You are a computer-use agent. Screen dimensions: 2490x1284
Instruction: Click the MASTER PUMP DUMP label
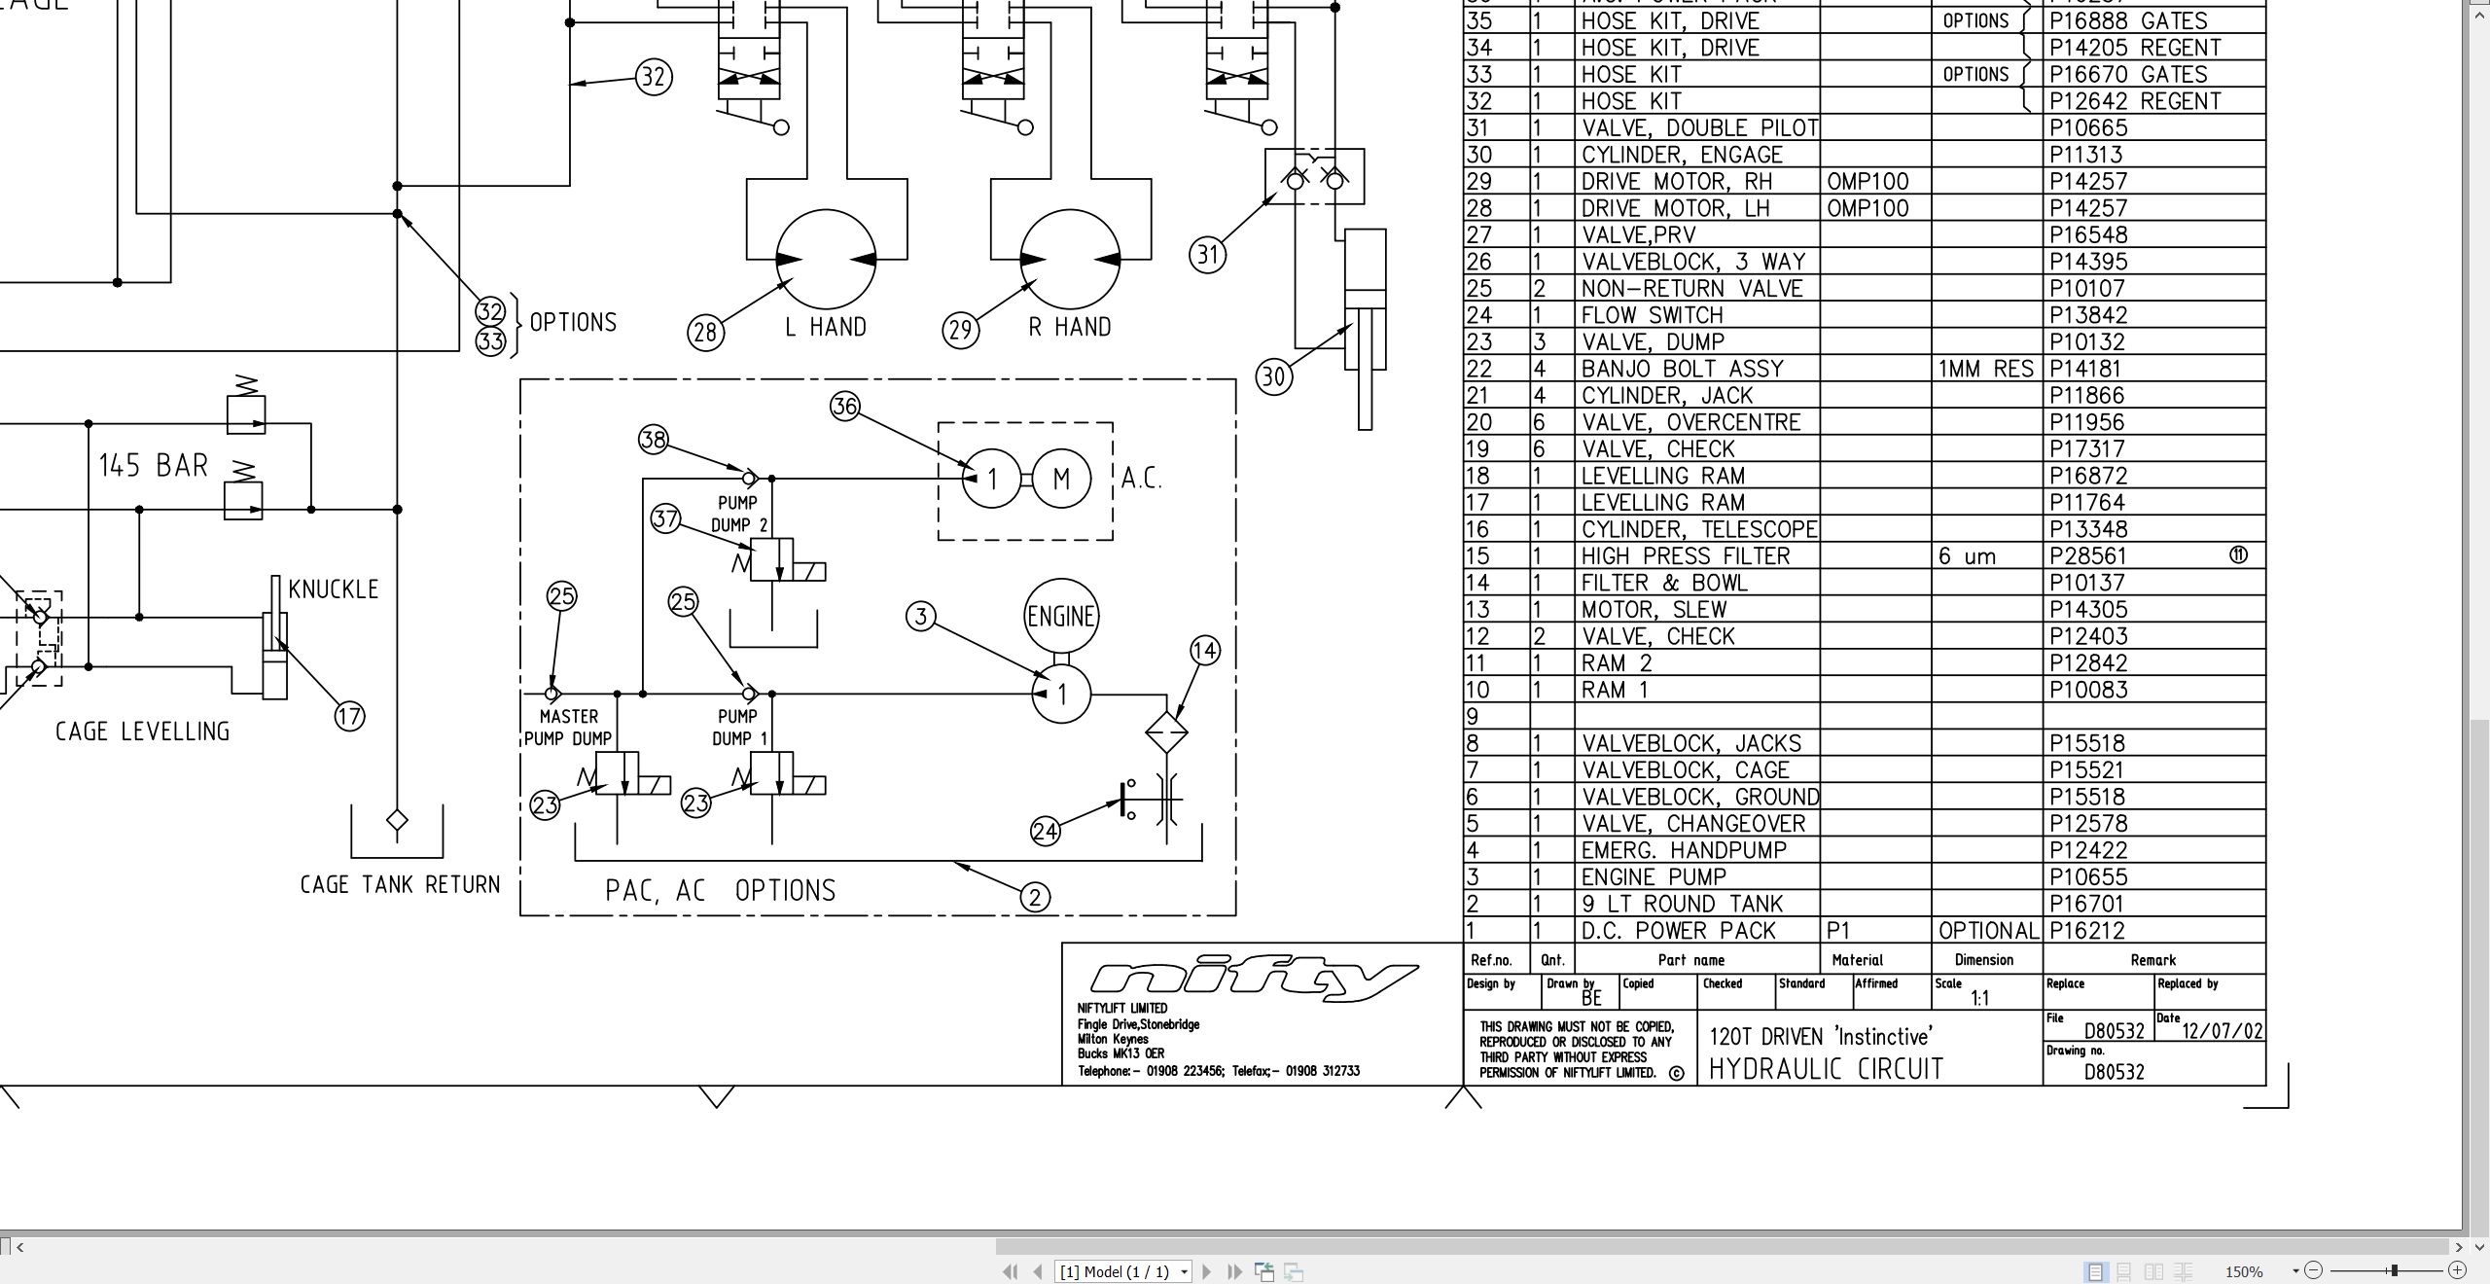point(568,728)
